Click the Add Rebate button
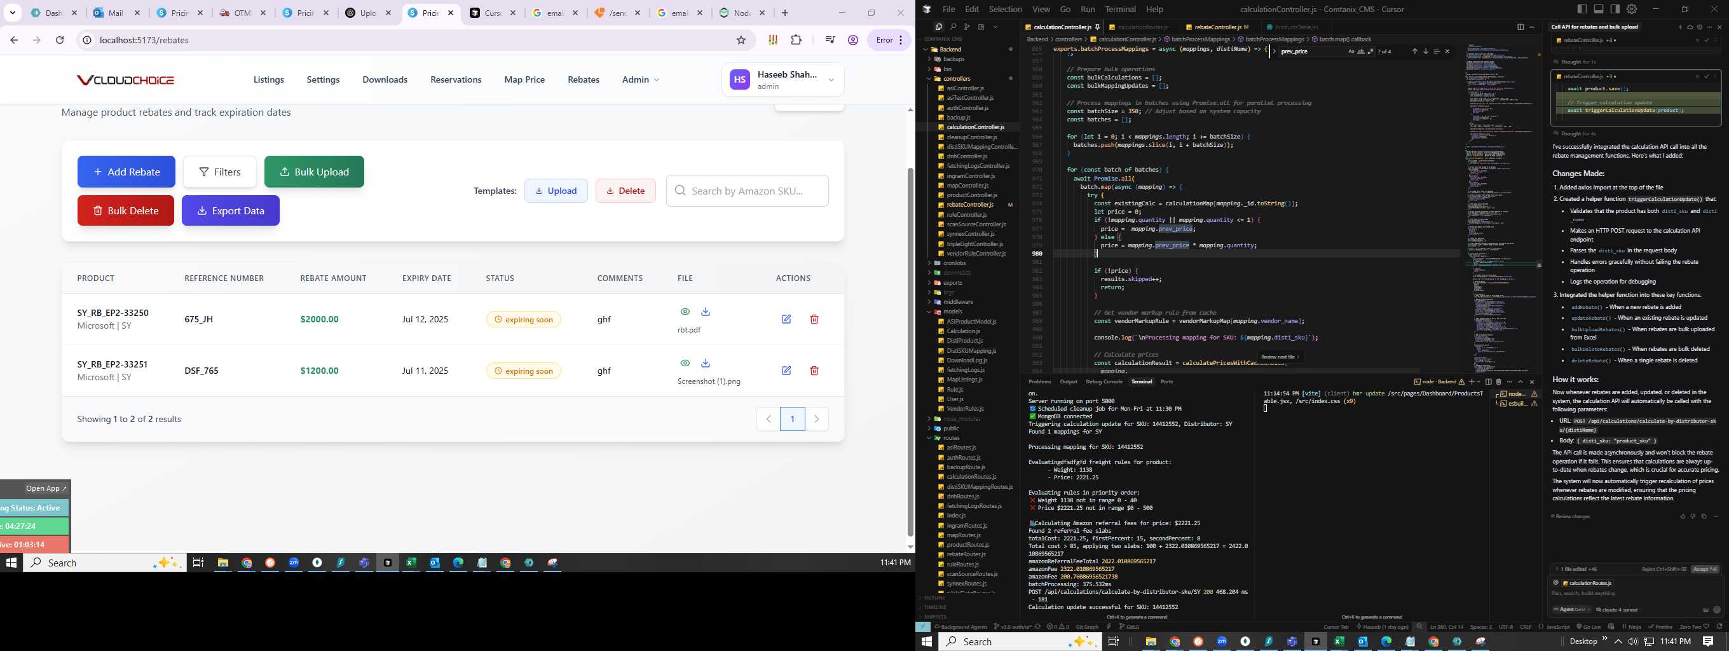 (126, 172)
